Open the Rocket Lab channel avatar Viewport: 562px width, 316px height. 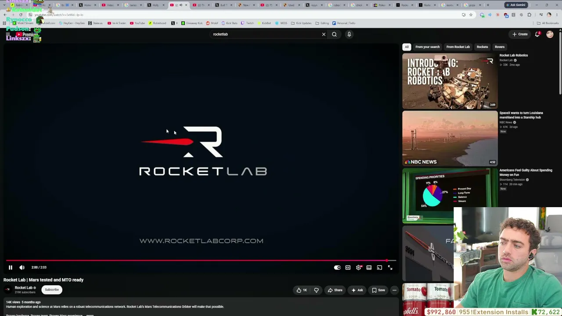(x=7, y=290)
